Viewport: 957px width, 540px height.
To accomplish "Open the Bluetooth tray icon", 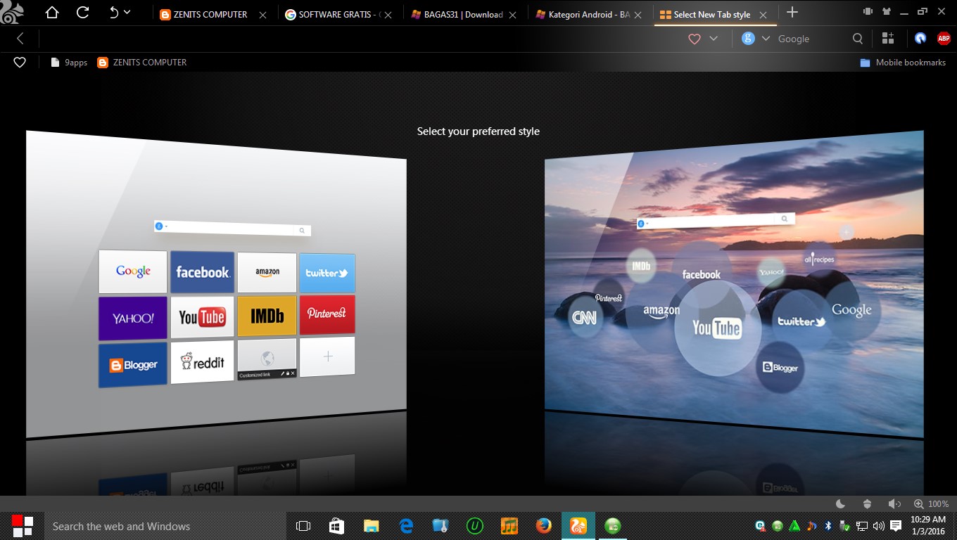I will pyautogui.click(x=828, y=526).
